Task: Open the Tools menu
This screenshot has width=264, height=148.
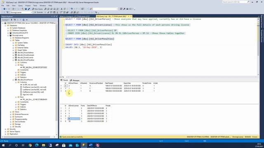Action: [35, 5]
